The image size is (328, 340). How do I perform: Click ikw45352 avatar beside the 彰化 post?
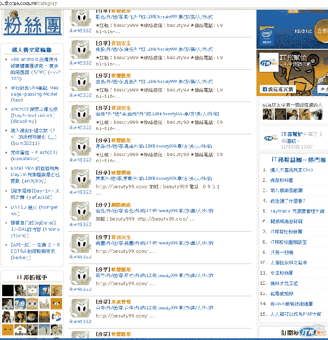81,18
